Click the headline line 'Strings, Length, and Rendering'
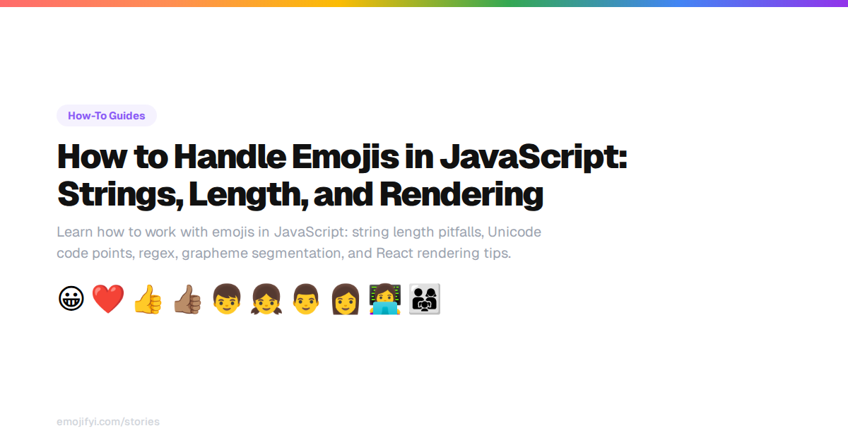This screenshot has height=445, width=848. 300,195
